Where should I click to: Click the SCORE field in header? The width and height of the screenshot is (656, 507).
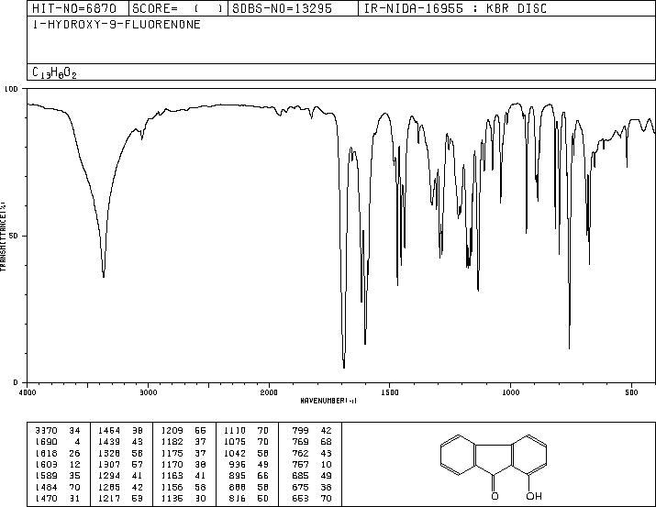tap(178, 8)
